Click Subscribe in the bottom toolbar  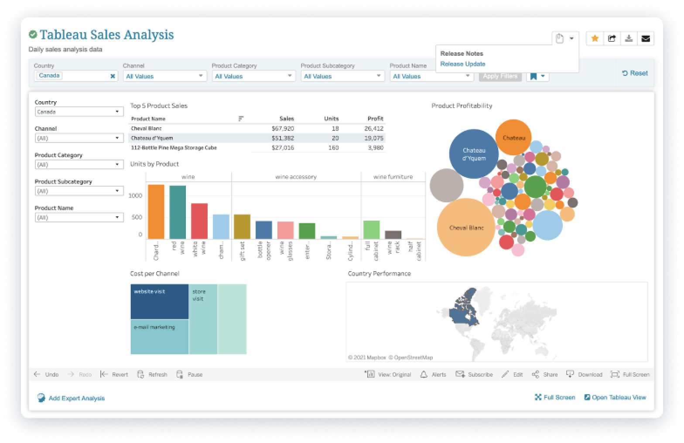click(474, 375)
